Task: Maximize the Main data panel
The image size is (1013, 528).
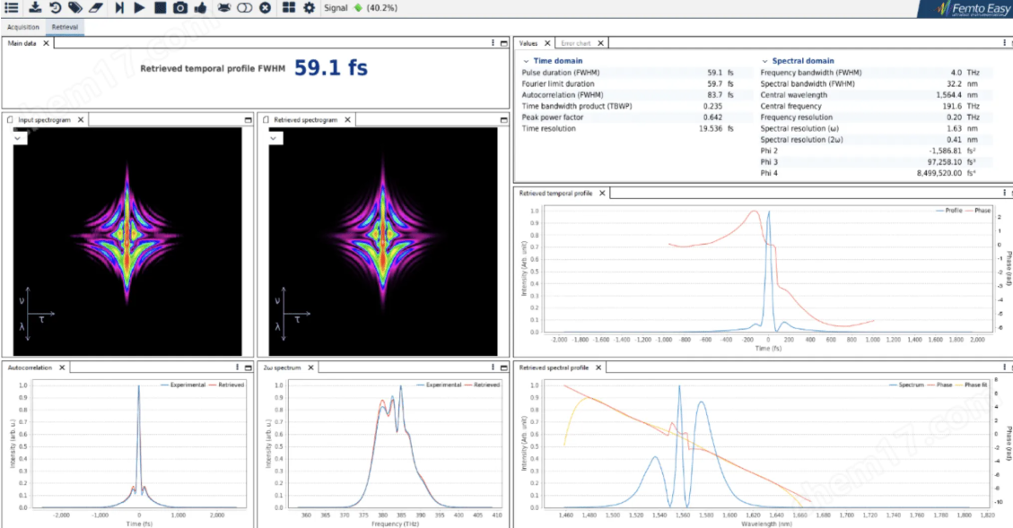Action: 504,43
